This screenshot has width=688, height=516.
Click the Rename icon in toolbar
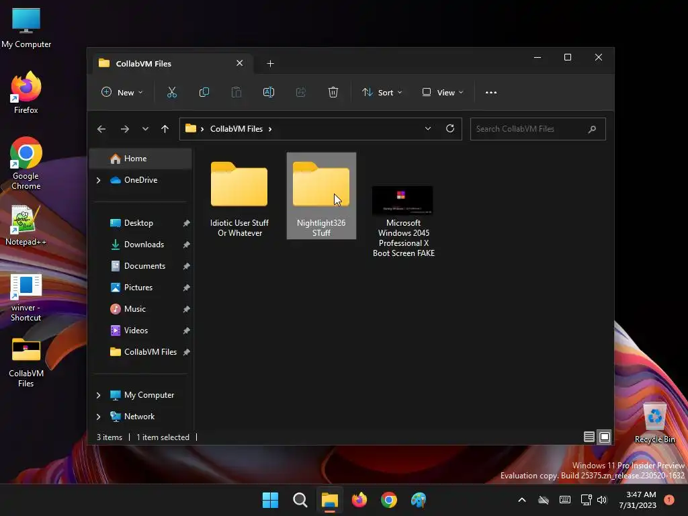[269, 93]
